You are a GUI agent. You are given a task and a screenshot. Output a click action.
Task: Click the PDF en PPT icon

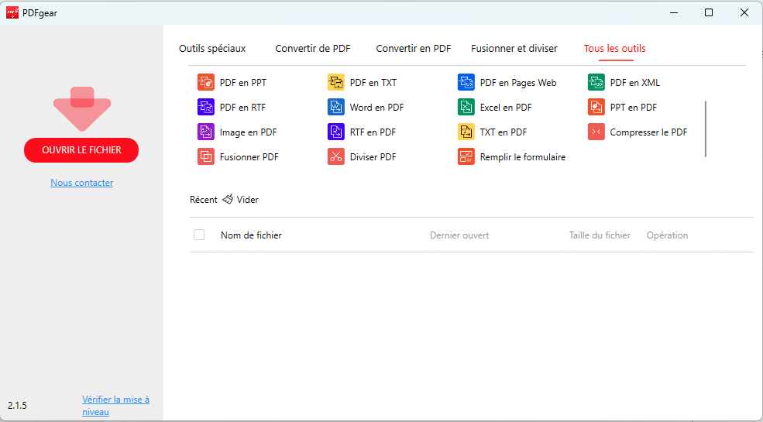206,82
